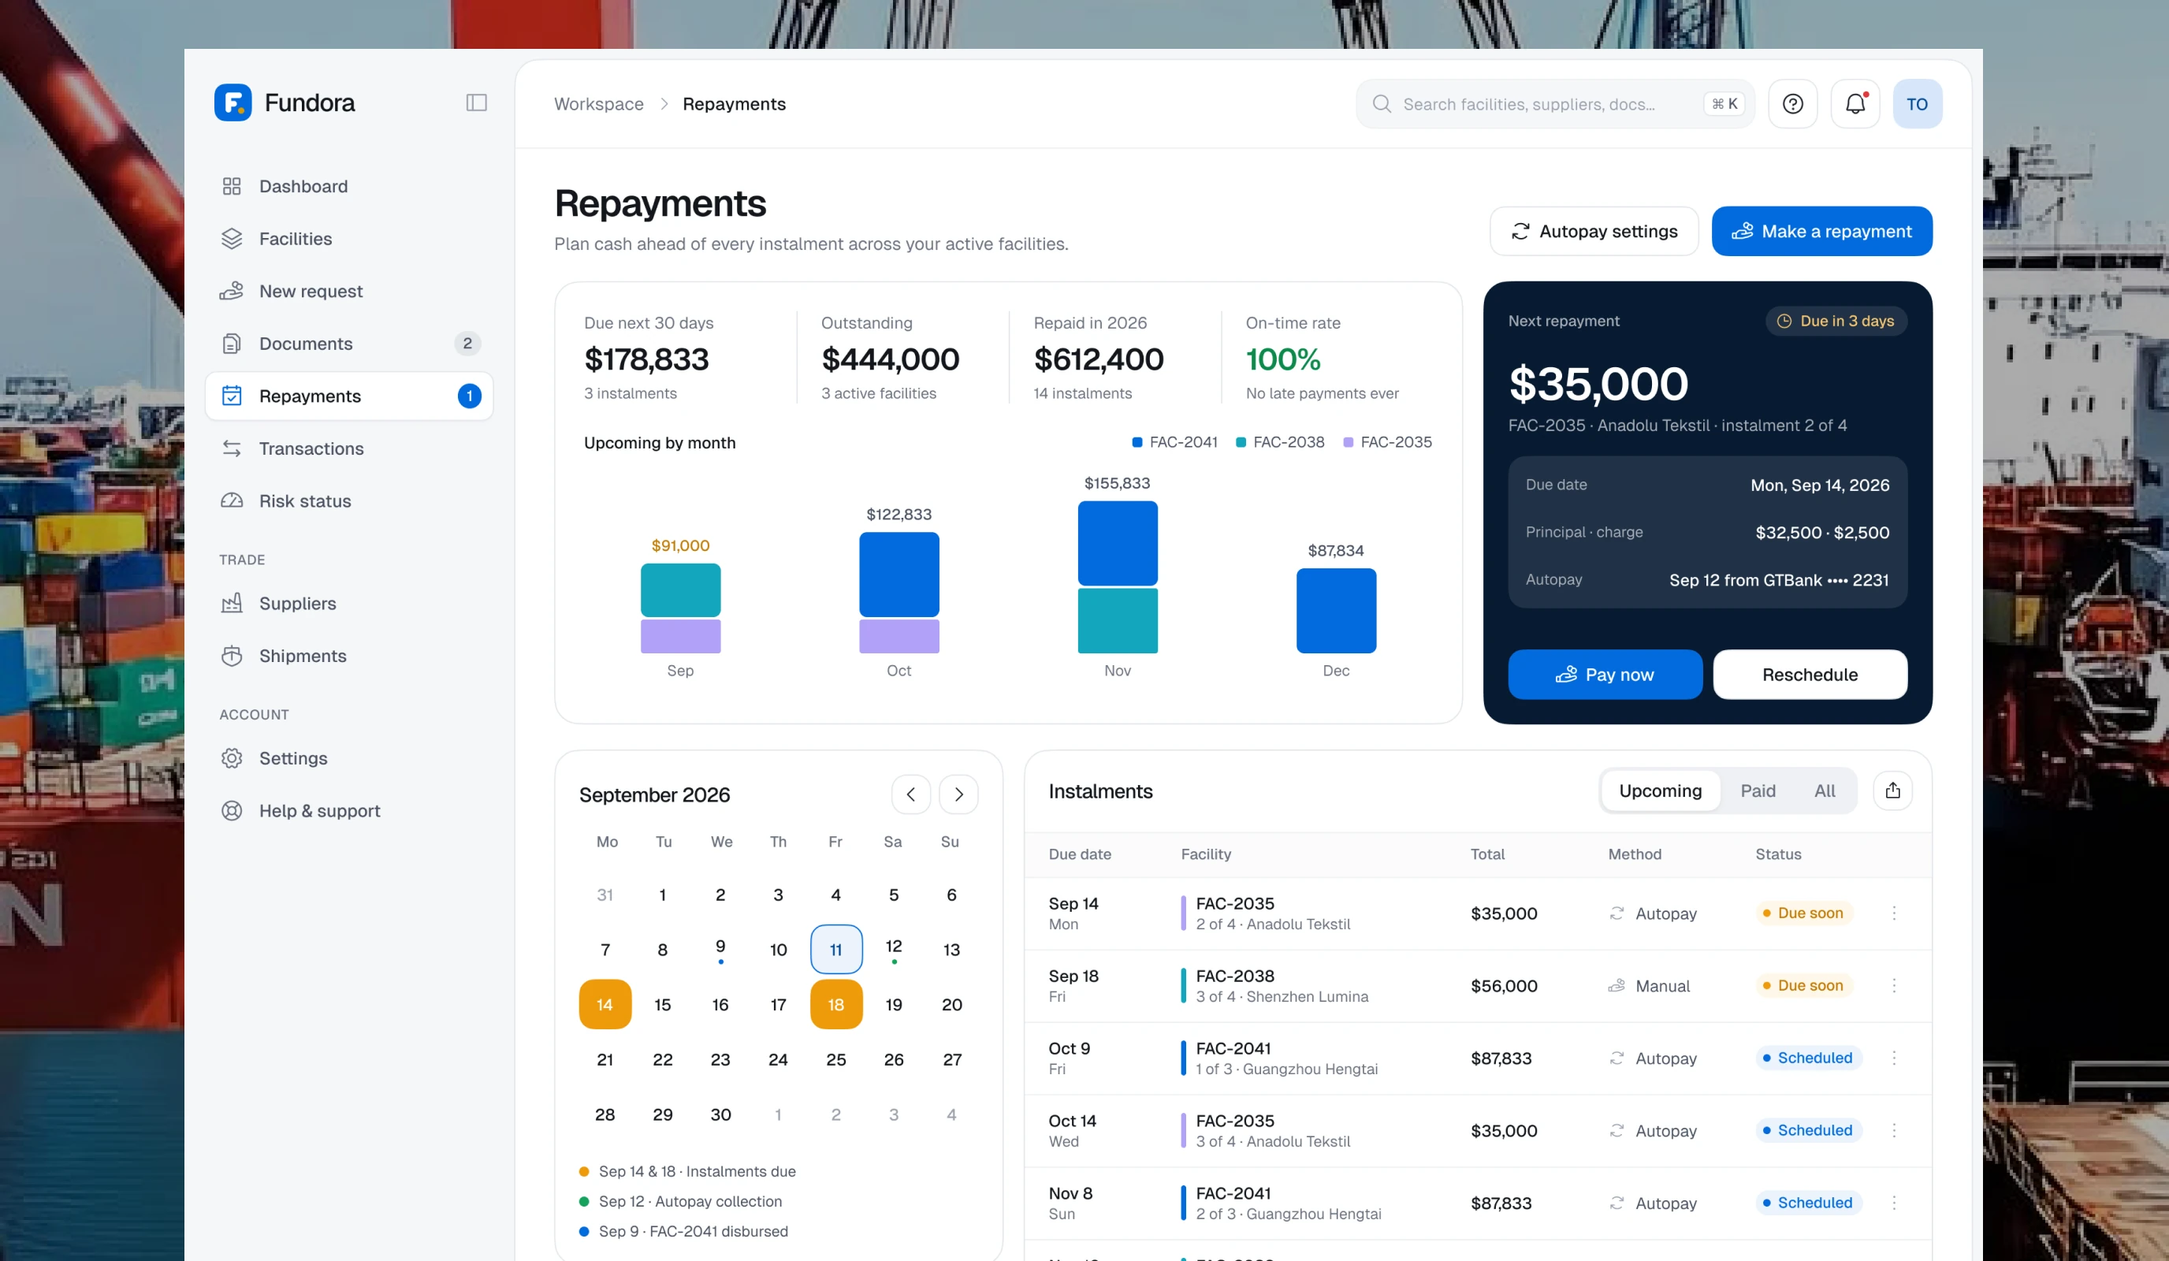Select September 18 in the calendar

[x=835, y=1005]
